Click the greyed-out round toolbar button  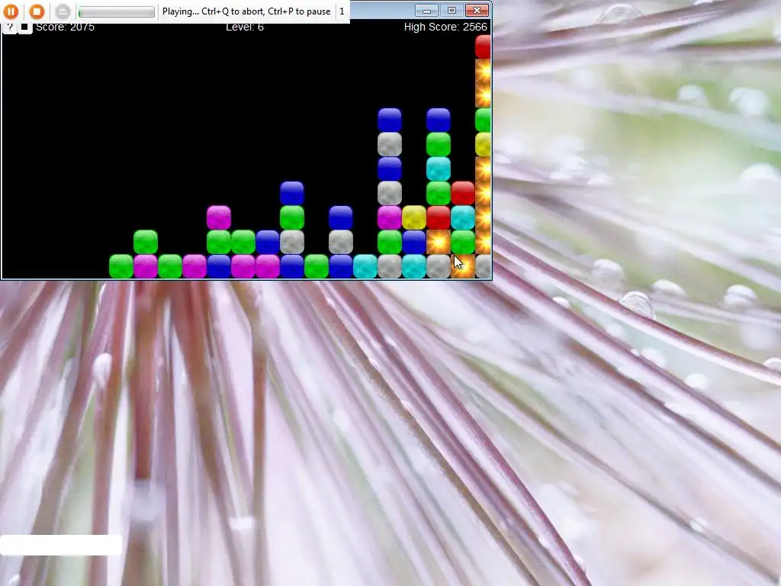pos(63,11)
